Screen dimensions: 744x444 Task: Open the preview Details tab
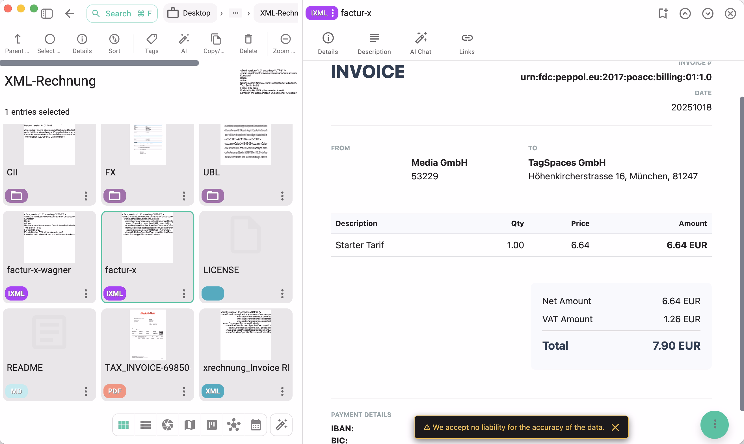328,44
